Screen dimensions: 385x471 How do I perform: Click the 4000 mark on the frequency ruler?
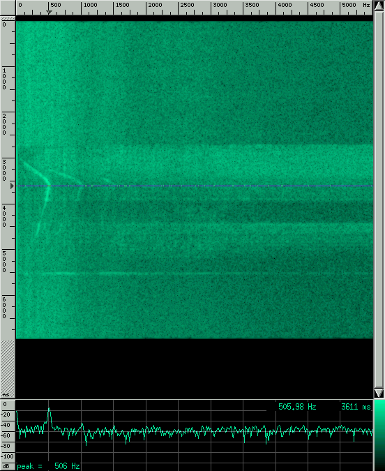[285, 5]
